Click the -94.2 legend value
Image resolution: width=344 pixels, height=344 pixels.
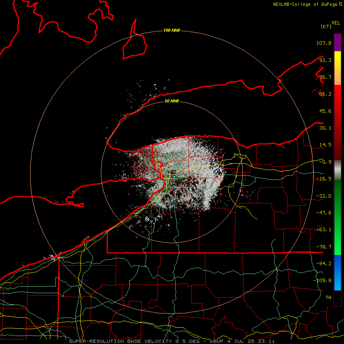click(324, 264)
